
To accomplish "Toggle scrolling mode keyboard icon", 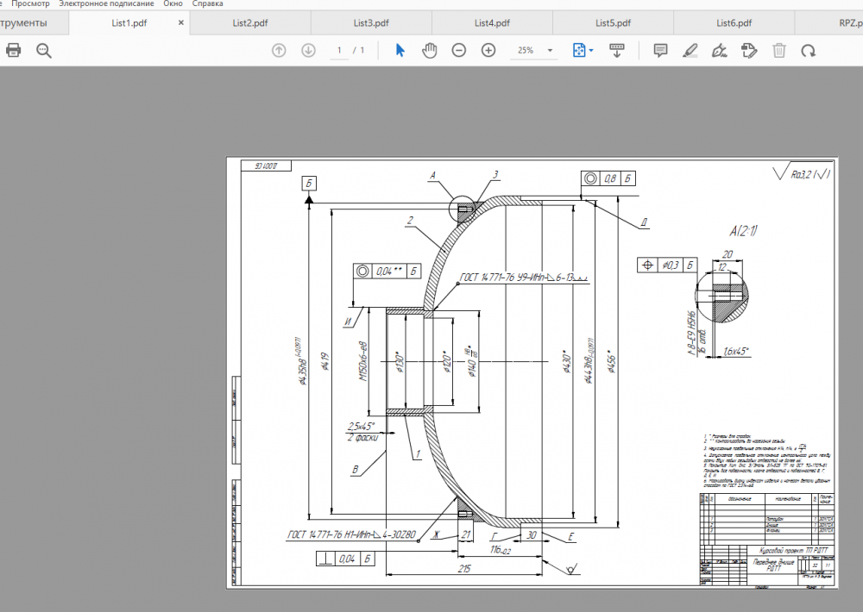I will coord(617,51).
